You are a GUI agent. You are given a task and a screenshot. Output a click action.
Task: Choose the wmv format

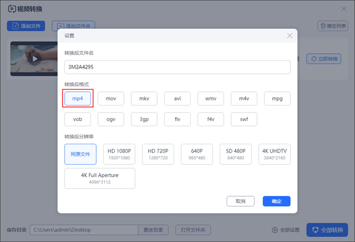click(211, 98)
